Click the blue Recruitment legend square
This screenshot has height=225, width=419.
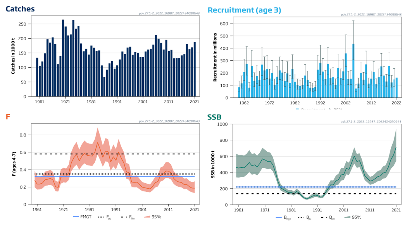[x=297, y=109]
